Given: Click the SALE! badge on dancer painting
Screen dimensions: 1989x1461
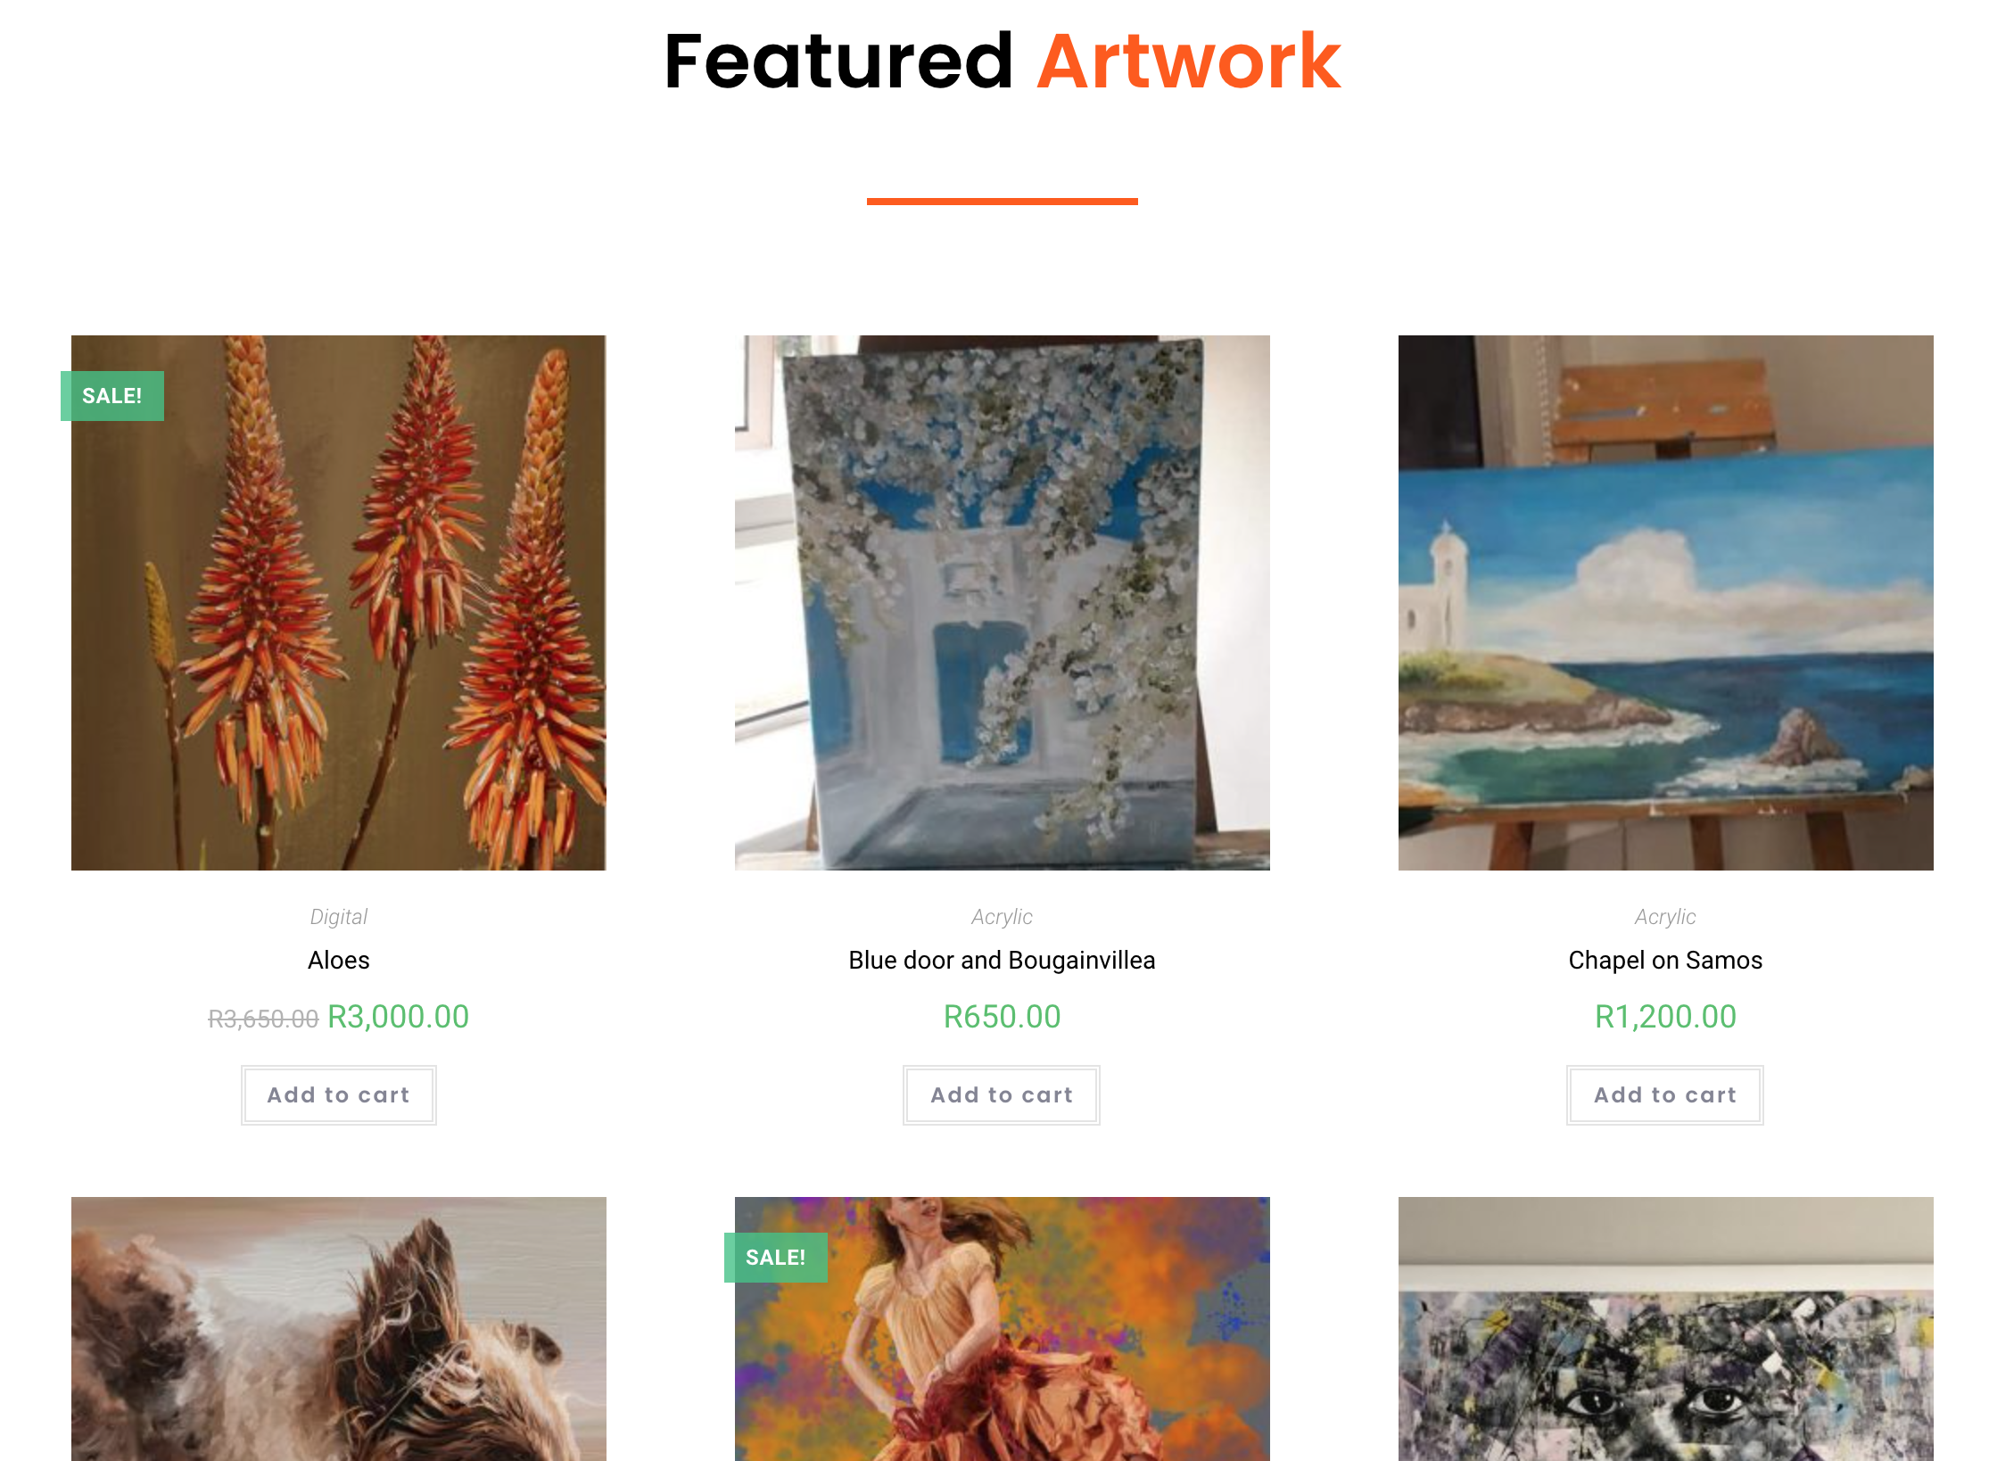Looking at the screenshot, I should tap(776, 1258).
